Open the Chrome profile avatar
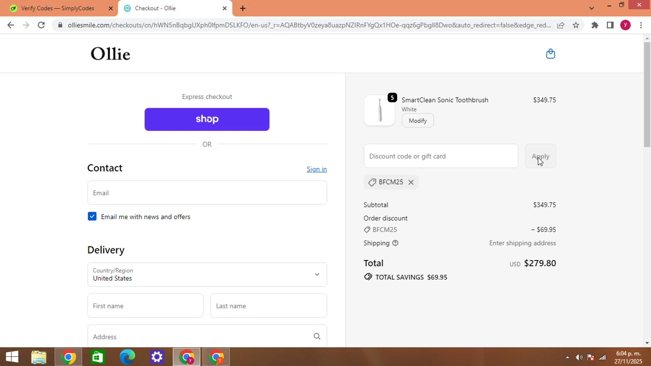 [x=625, y=25]
